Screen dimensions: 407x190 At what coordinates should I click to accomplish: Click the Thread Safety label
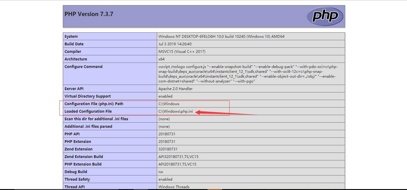pos(77,179)
